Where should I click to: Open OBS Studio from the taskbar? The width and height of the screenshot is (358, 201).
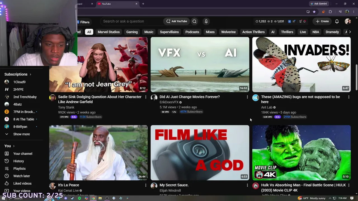tap(107, 198)
